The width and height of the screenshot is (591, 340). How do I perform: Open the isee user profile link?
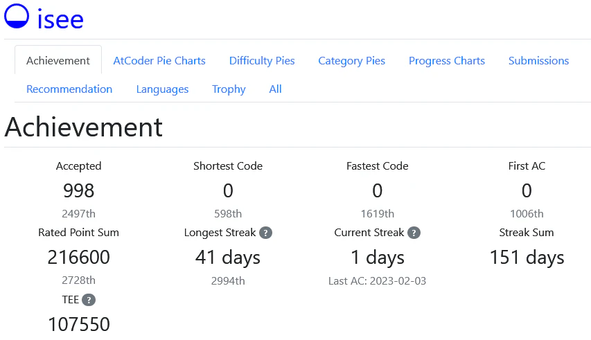[x=60, y=19]
